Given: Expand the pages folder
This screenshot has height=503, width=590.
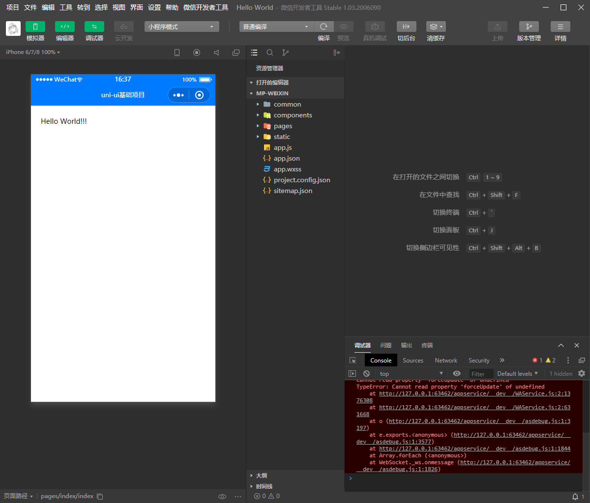Looking at the screenshot, I should point(295,126).
